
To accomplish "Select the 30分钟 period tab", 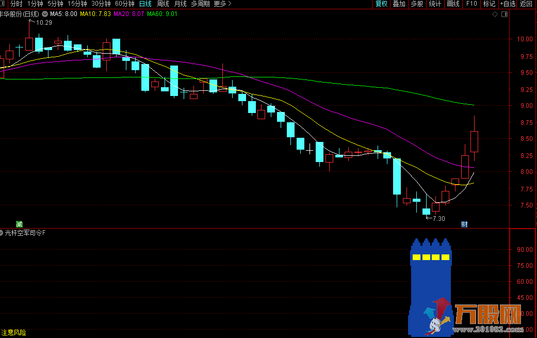I will pyautogui.click(x=101, y=4).
